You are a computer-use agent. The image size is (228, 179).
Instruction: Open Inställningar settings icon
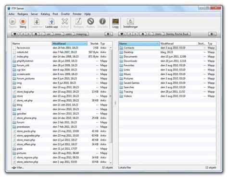pos(130,22)
